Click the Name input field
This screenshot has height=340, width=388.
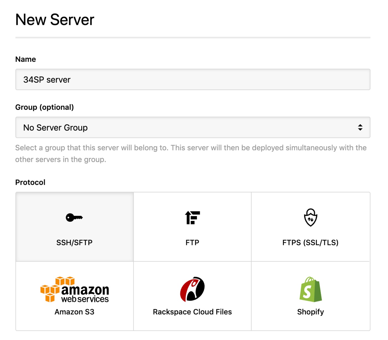193,80
